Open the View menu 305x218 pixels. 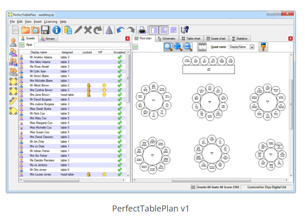tap(28, 22)
